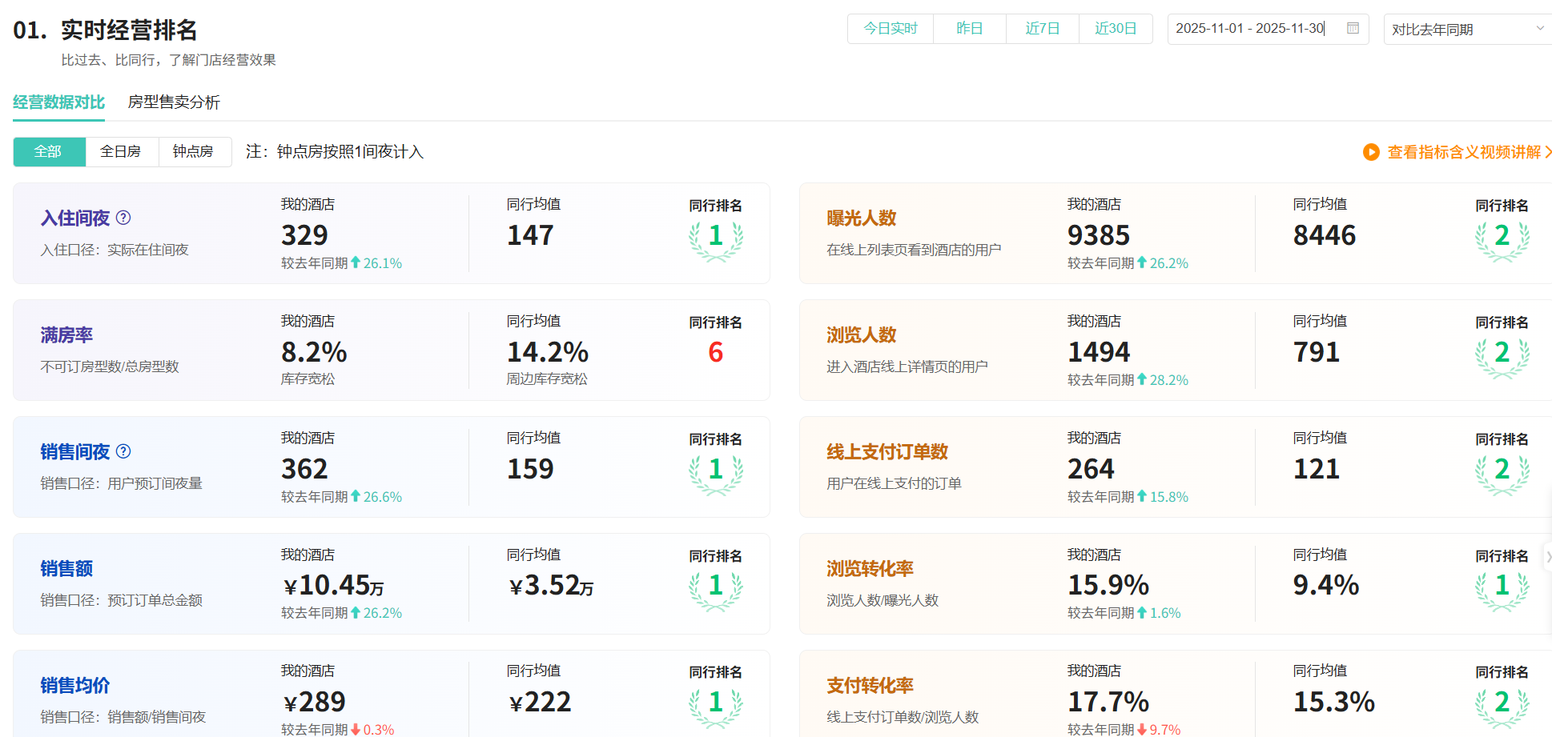The width and height of the screenshot is (1552, 737).
Task: Click my hotel 浏览人数 value 1494
Action: [x=1099, y=352]
